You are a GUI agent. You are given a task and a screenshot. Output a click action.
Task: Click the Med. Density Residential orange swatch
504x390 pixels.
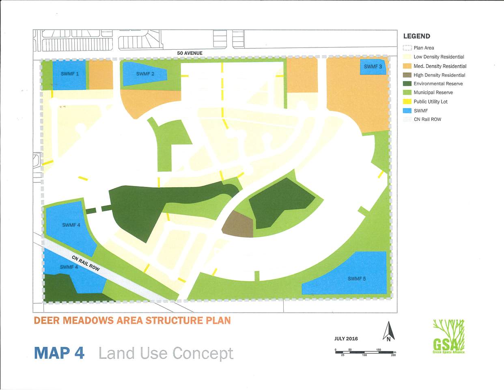click(407, 66)
